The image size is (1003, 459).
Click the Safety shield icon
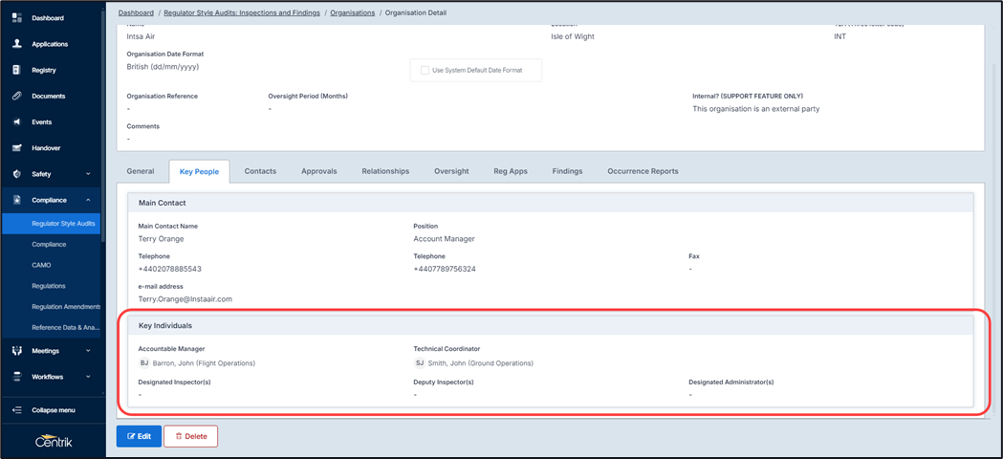pyautogui.click(x=16, y=174)
